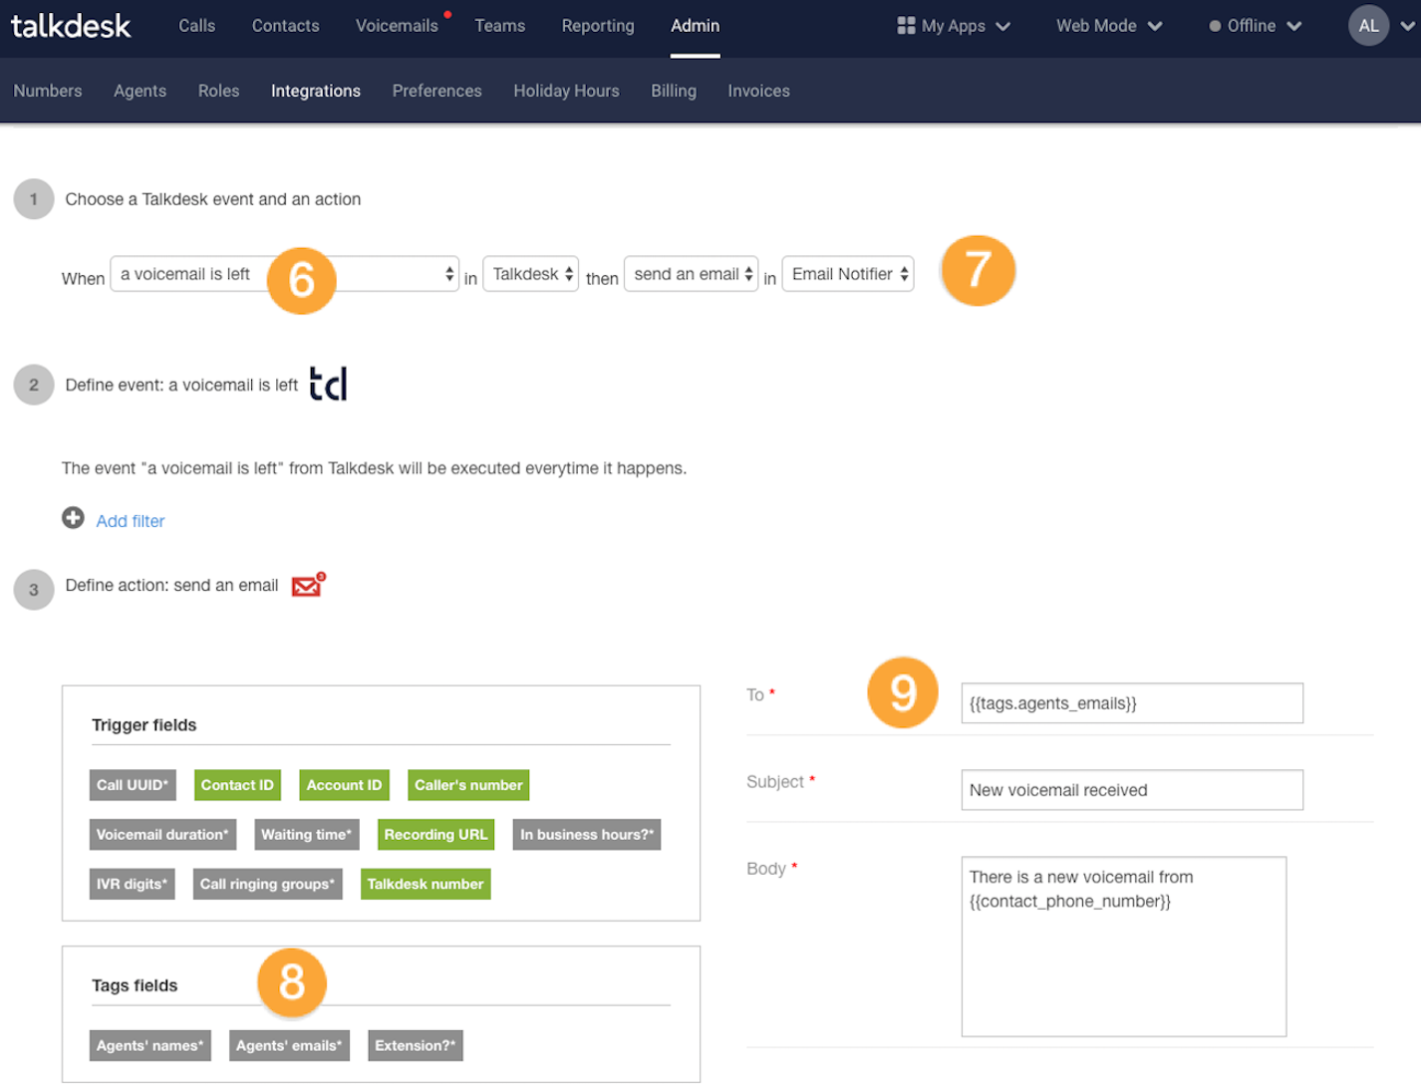Viewport: 1421px width, 1085px height.
Task: Insert the Waiting time trigger field
Action: coord(306,835)
